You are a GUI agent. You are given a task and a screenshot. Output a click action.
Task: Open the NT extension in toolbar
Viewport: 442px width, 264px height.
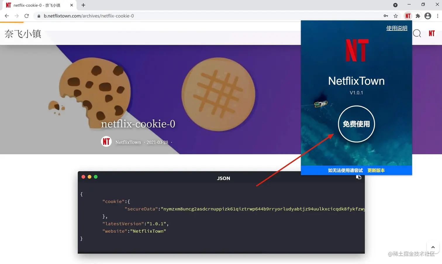(x=408, y=16)
